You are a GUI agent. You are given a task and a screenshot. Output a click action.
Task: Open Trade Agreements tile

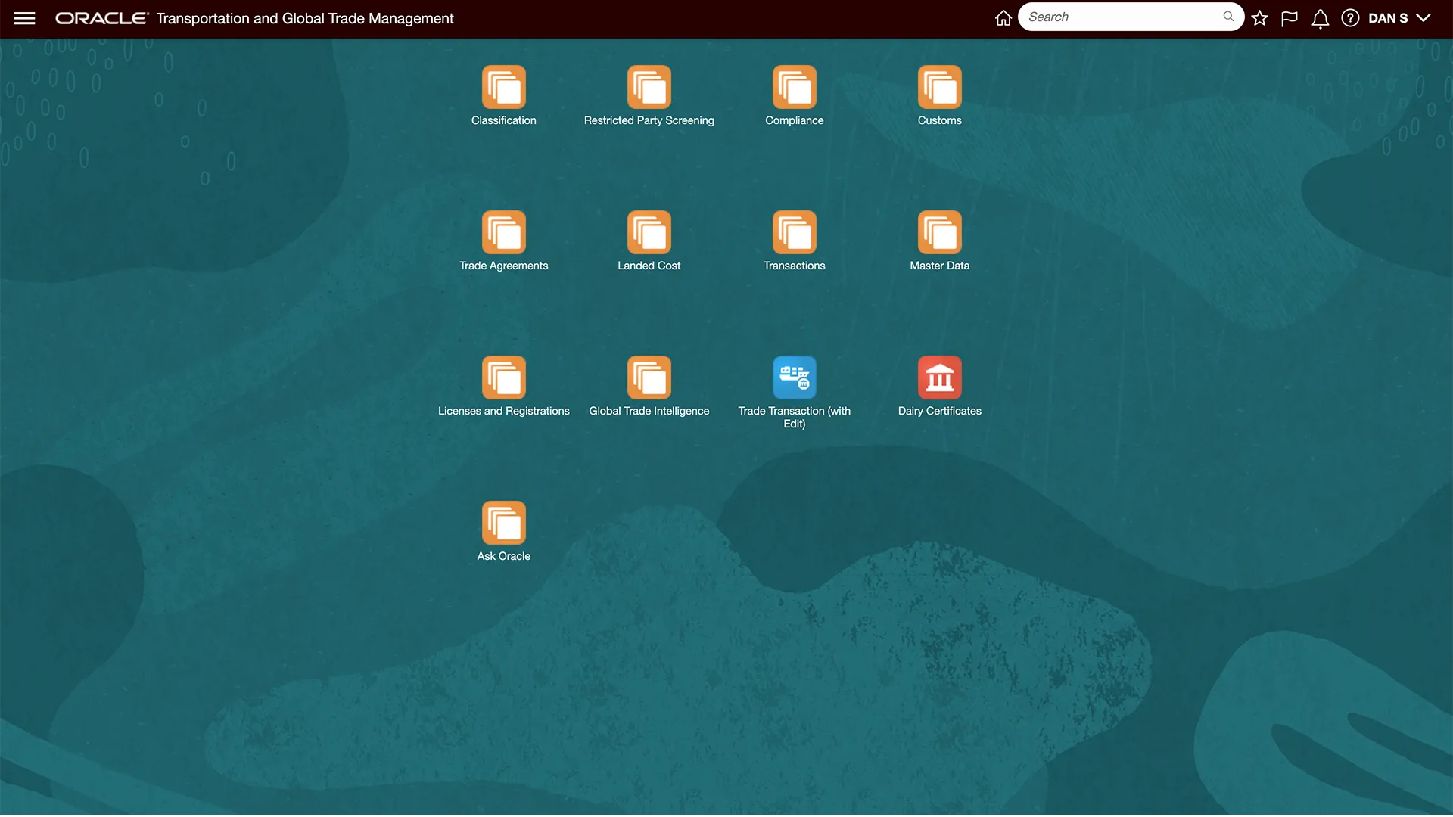click(x=503, y=232)
